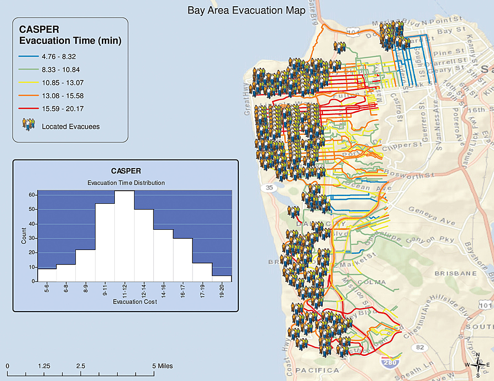The image size is (494, 381).
Task: Click the 'Geneva Ave' street label
Action: click(x=432, y=215)
